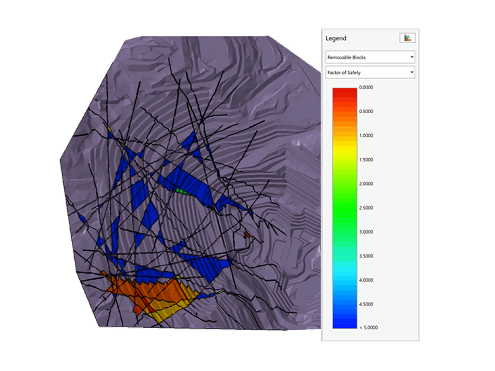Screen dimensions: 495x371
Task: Click the small red block near pit center
Action: click(x=246, y=234)
